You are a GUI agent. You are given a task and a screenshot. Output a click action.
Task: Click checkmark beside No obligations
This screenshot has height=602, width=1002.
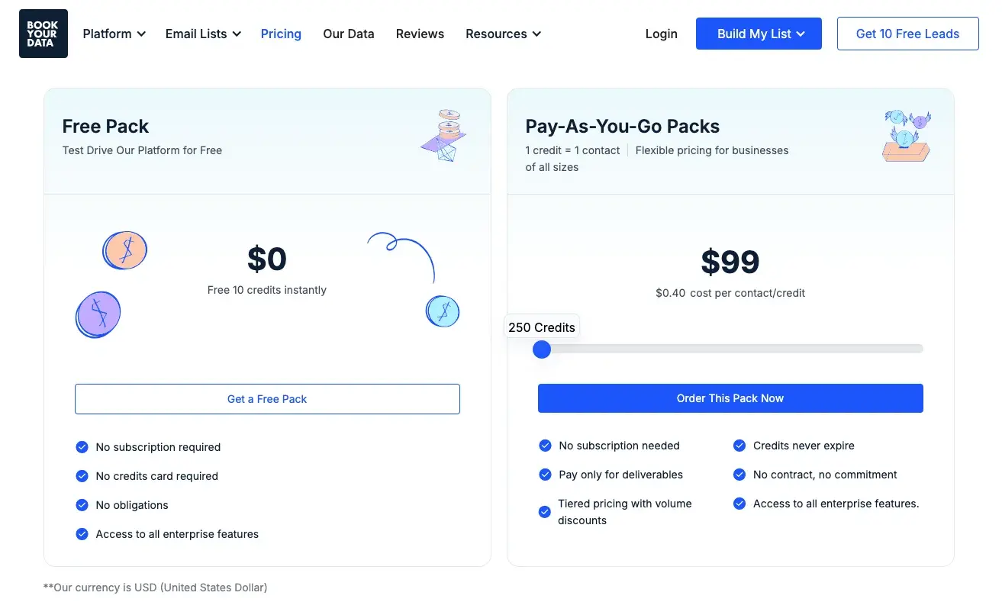point(82,505)
